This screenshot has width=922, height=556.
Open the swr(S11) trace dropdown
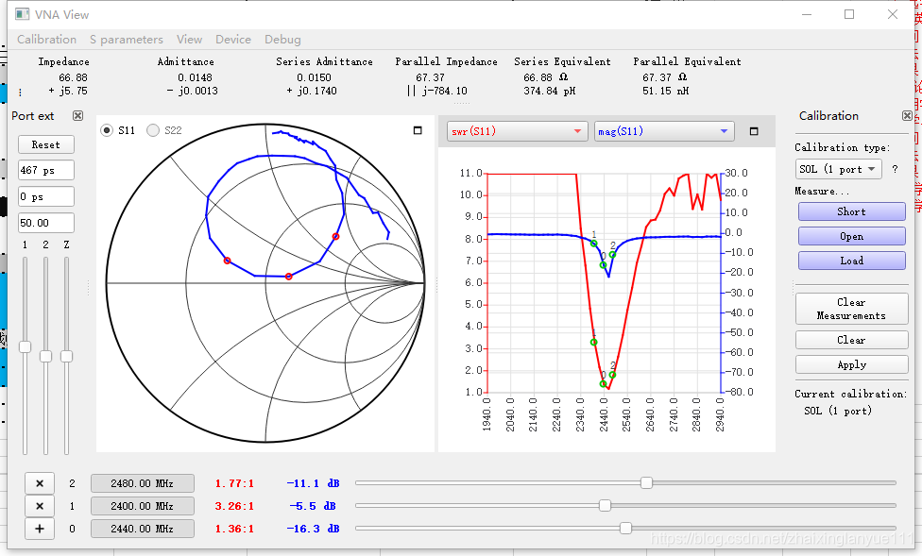click(x=518, y=131)
